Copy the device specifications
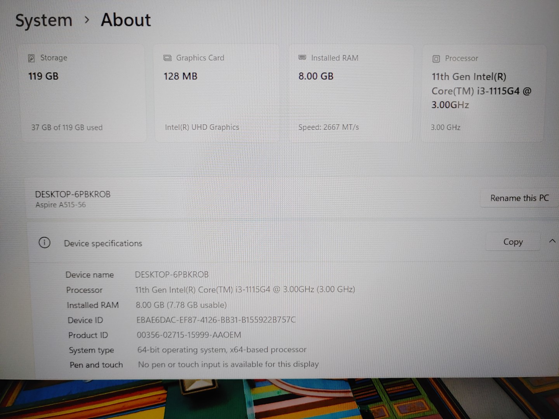This screenshot has width=559, height=419. 513,242
